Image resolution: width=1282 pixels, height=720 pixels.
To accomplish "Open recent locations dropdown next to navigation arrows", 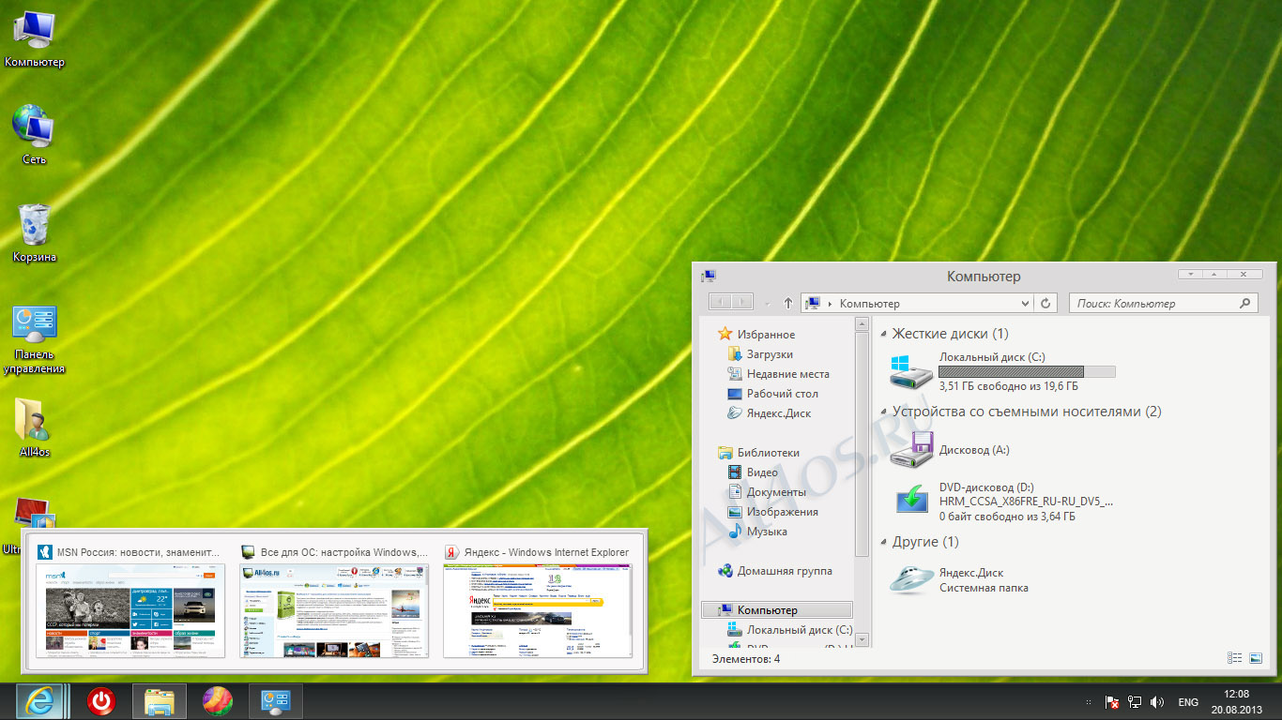I will pyautogui.click(x=767, y=304).
